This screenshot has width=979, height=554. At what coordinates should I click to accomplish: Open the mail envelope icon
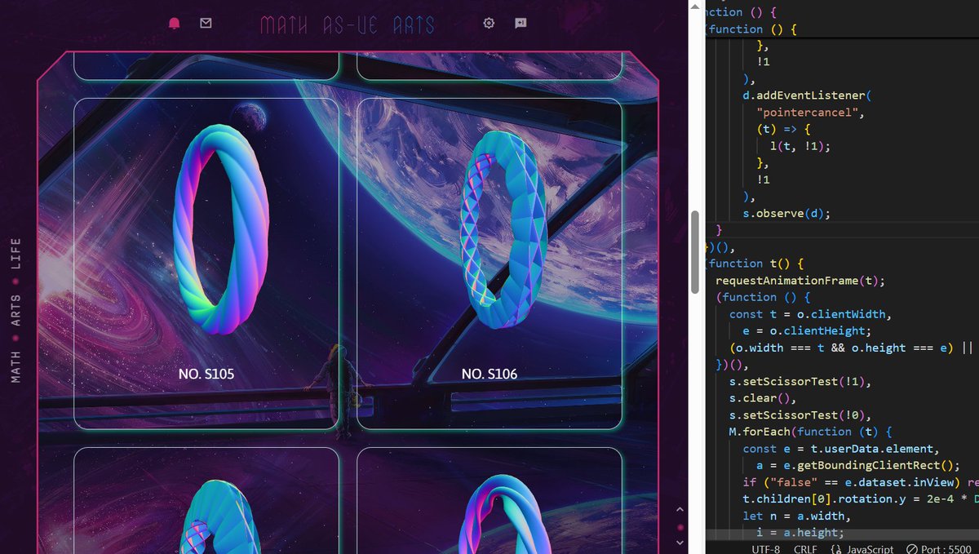click(206, 24)
